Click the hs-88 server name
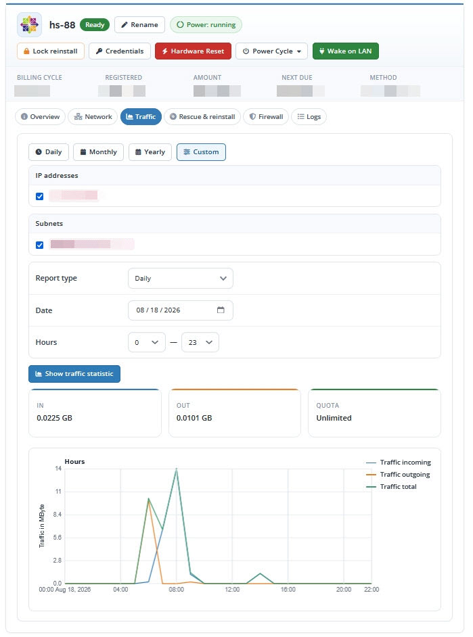The image size is (473, 637). 62,25
